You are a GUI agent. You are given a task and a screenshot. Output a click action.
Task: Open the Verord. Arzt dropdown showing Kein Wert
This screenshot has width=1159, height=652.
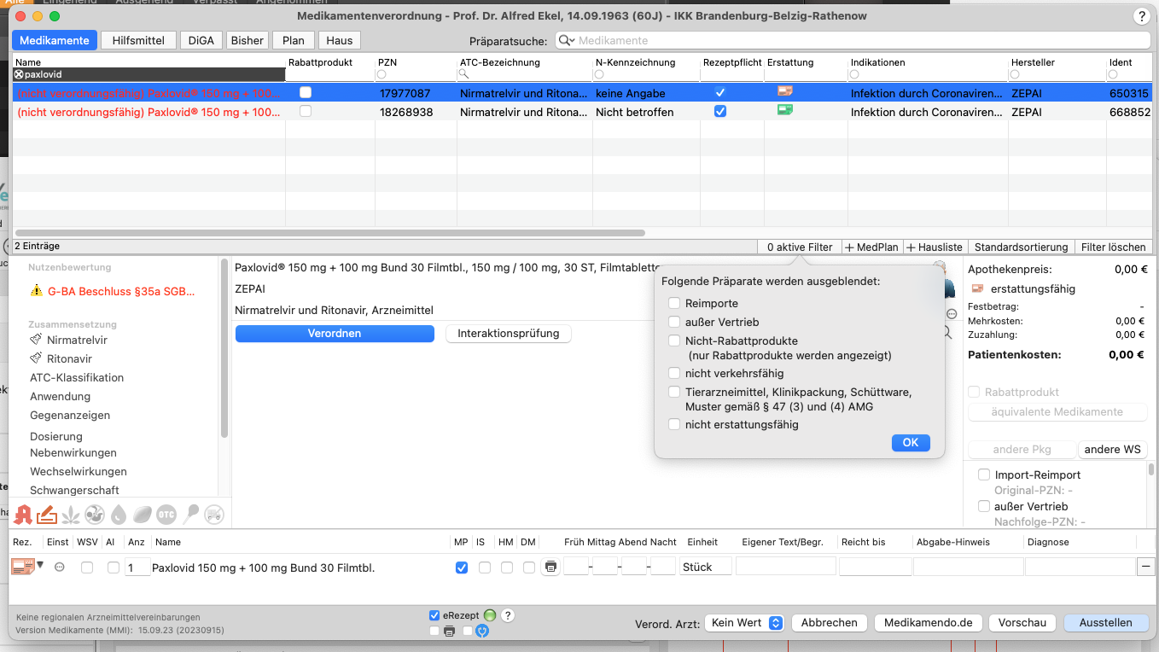[743, 623]
